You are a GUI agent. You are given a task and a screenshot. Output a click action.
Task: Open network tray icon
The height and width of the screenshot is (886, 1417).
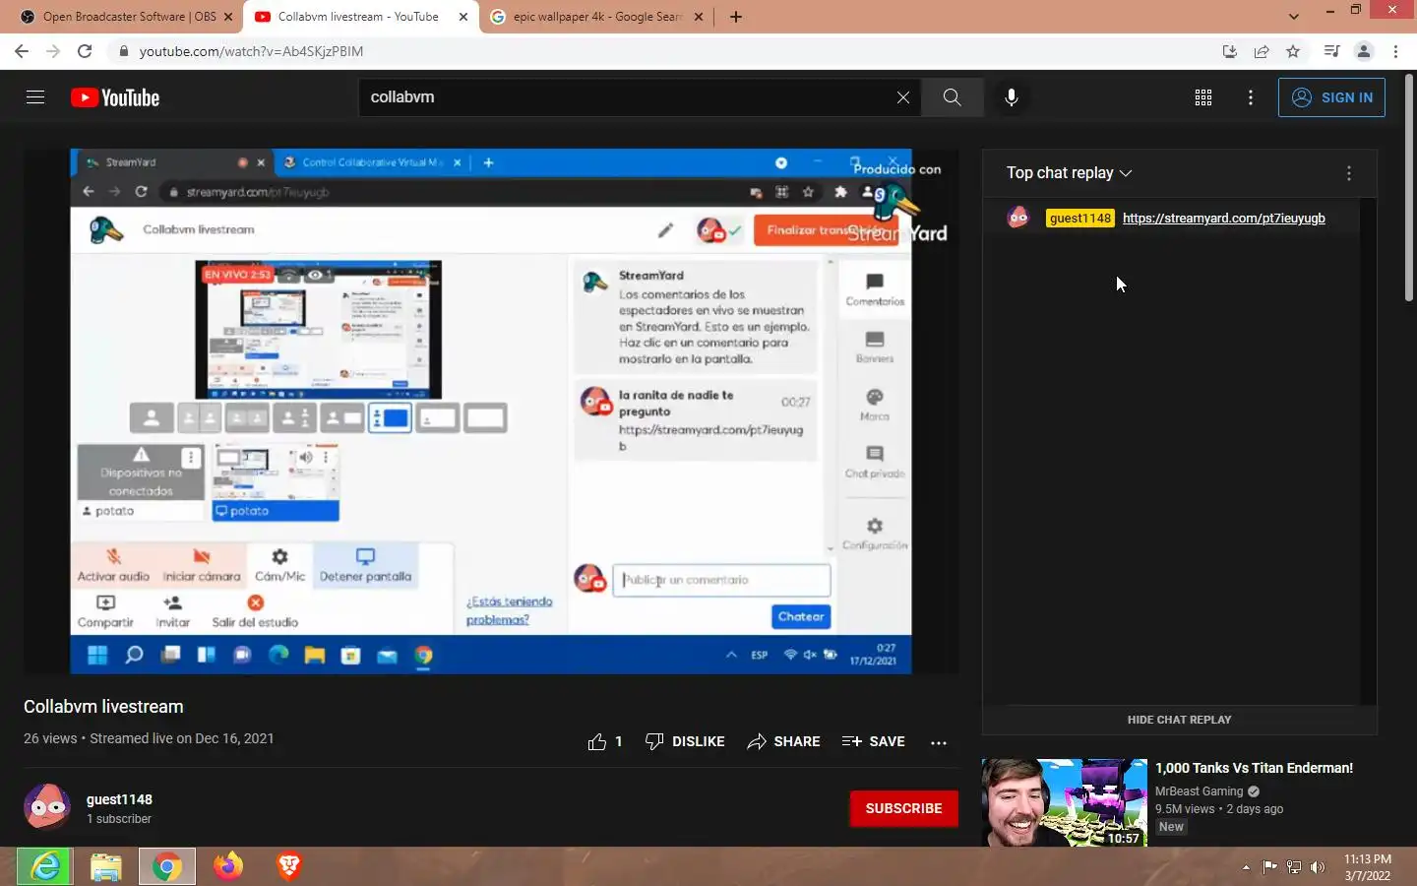pos(1294,867)
